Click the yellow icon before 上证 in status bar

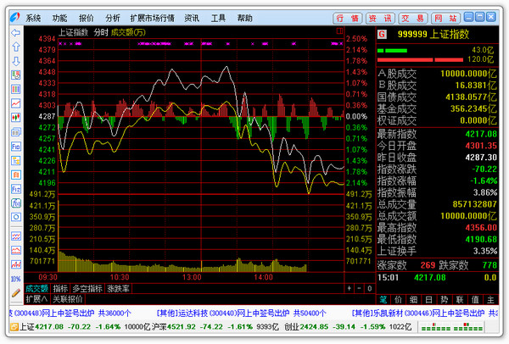pyautogui.click(x=14, y=326)
